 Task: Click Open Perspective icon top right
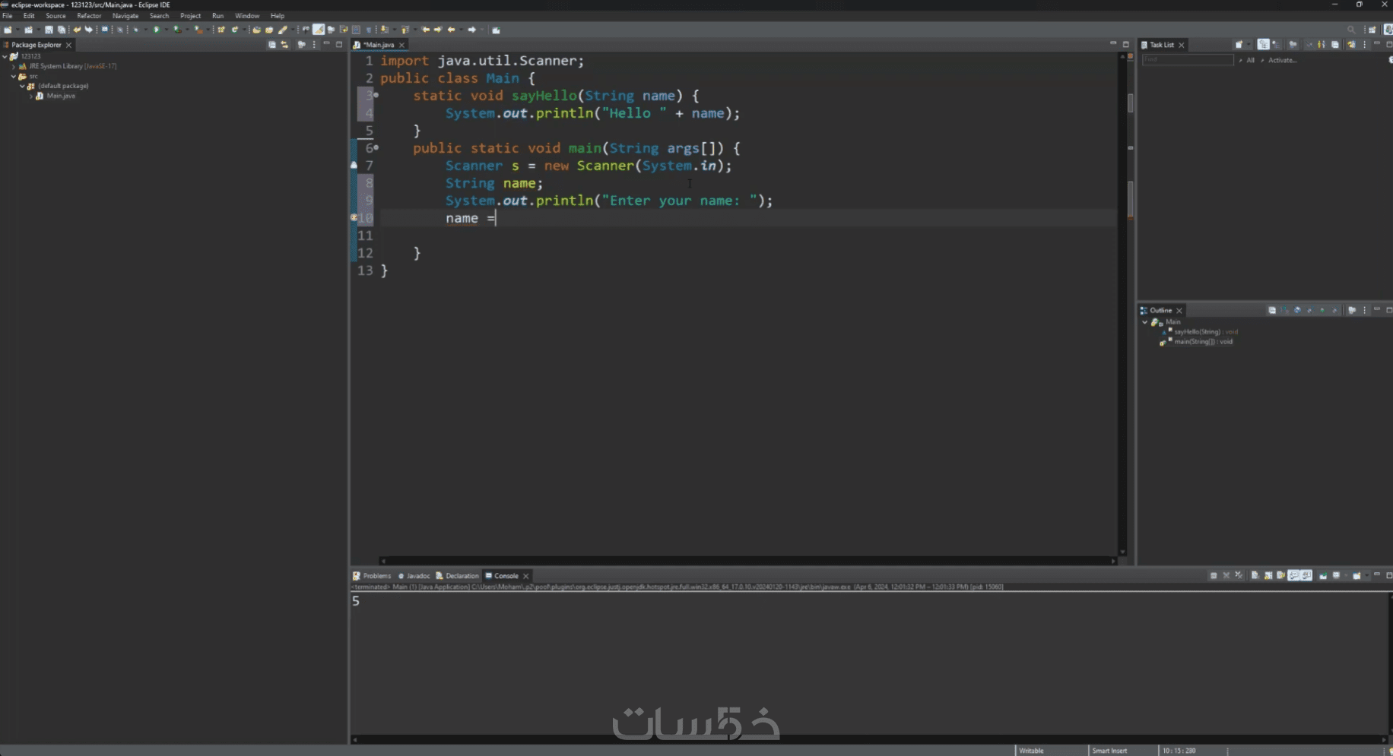1372,30
